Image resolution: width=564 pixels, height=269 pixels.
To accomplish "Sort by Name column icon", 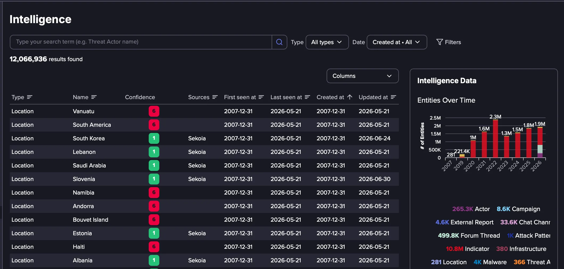I will tap(94, 97).
